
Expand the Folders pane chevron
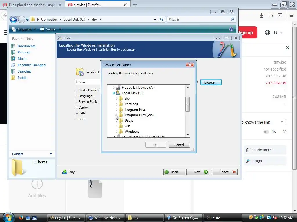[51, 154]
